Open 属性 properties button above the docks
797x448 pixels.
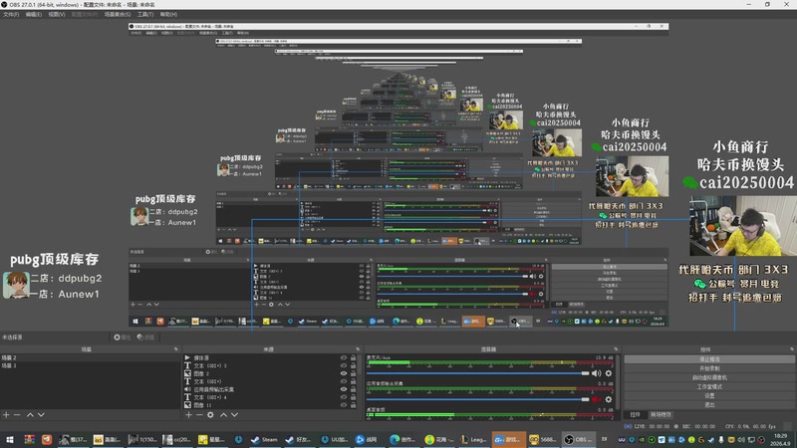[x=122, y=337]
